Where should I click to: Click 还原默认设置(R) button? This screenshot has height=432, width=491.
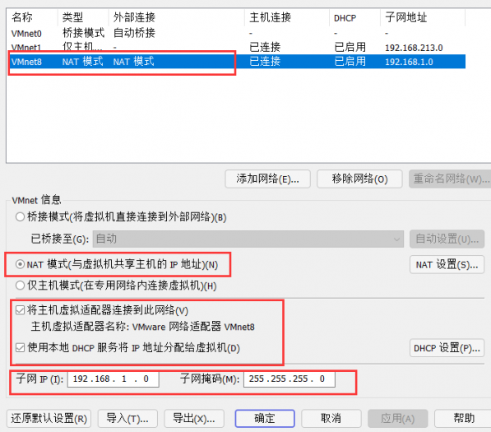[x=49, y=419]
